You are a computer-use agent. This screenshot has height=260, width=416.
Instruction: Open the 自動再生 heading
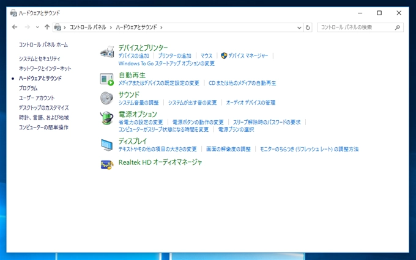pyautogui.click(x=132, y=75)
